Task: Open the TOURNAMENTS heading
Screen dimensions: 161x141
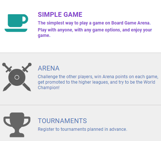Action: tap(62, 121)
